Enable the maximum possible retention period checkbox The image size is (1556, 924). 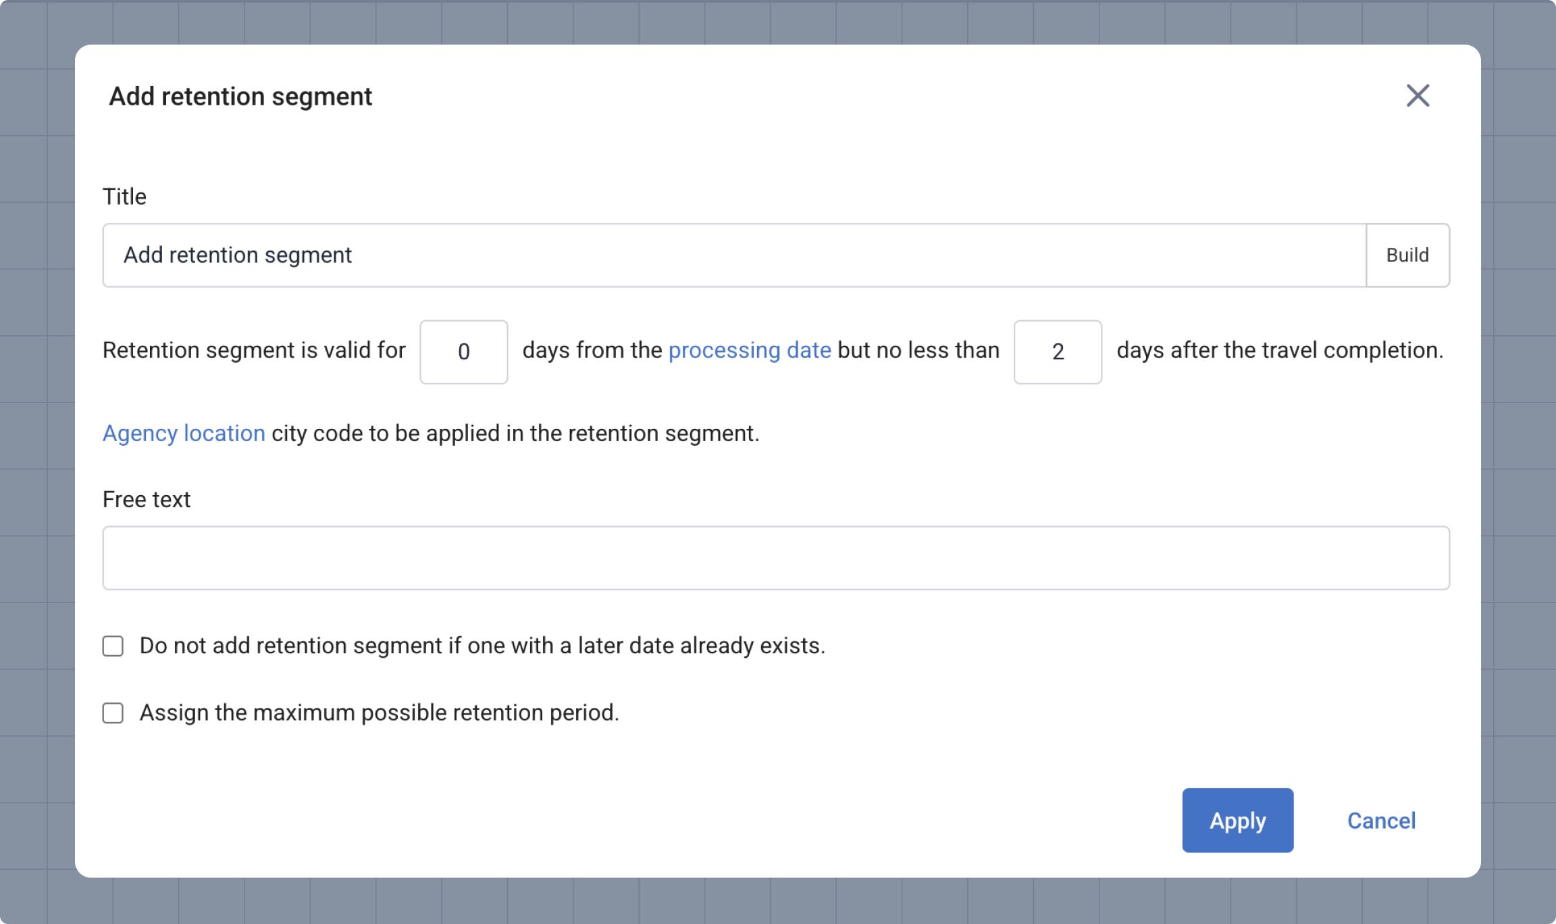coord(113,713)
